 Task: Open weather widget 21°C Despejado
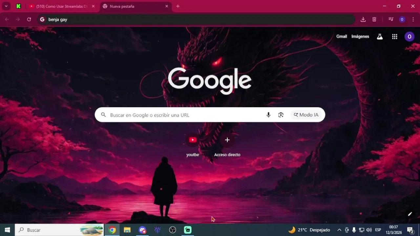(309, 230)
